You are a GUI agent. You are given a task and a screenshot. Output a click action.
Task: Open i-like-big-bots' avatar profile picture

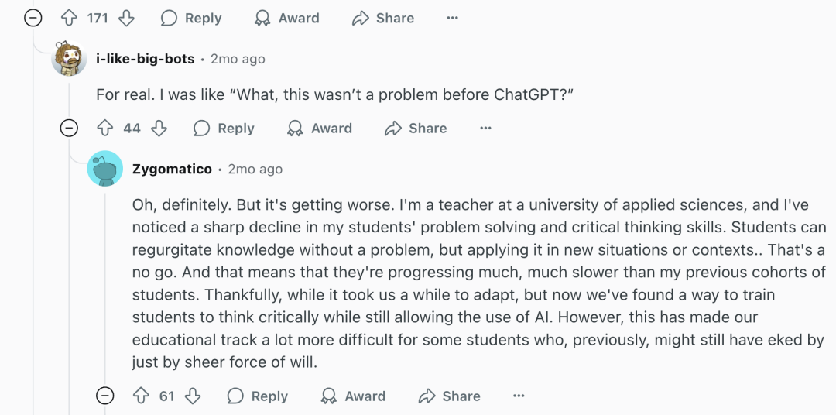tap(68, 59)
